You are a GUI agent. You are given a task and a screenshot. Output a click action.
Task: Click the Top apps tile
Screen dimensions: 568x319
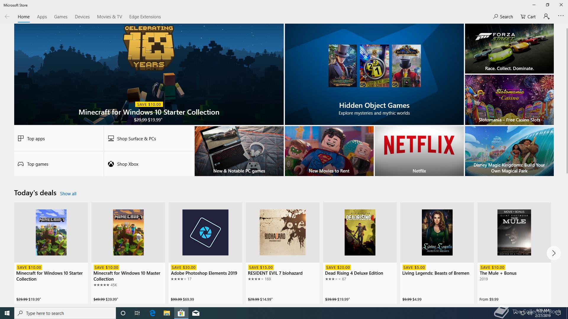tap(59, 139)
